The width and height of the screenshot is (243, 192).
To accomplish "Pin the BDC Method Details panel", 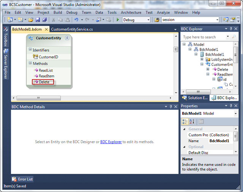I will click(171, 107).
